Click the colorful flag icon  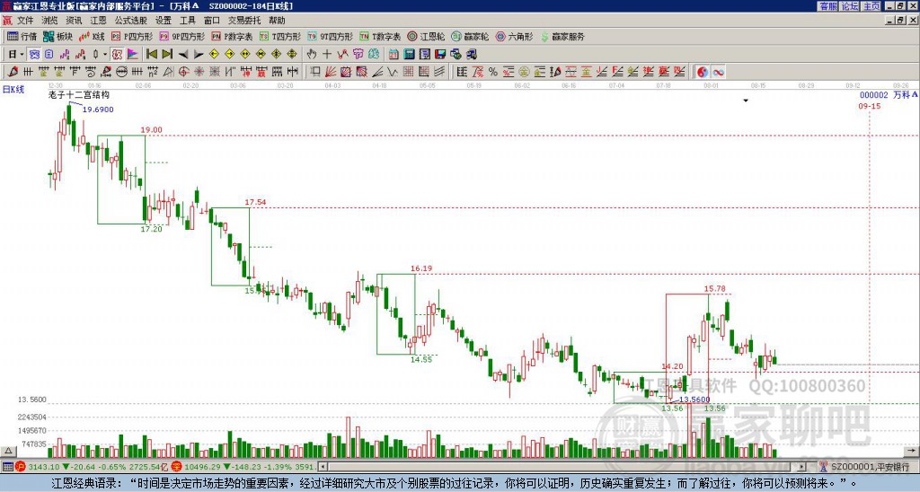(x=133, y=55)
